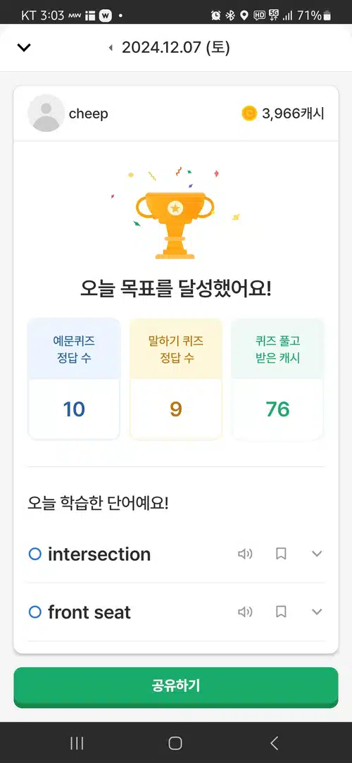Viewport: 352px width, 763px height.
Task: Tap the Android recent apps icon
Action: pos(77,743)
